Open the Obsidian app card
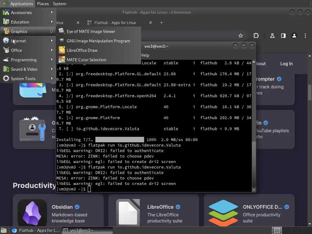This screenshot has width=312, height=234. pos(58,211)
